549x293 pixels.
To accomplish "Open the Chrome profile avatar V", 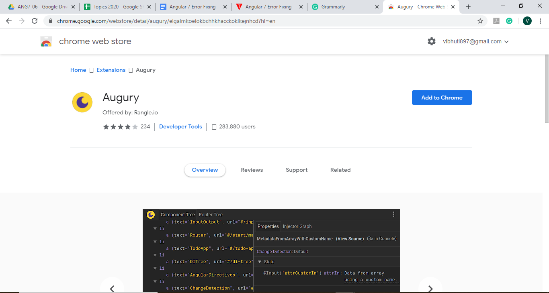I will coord(527,21).
